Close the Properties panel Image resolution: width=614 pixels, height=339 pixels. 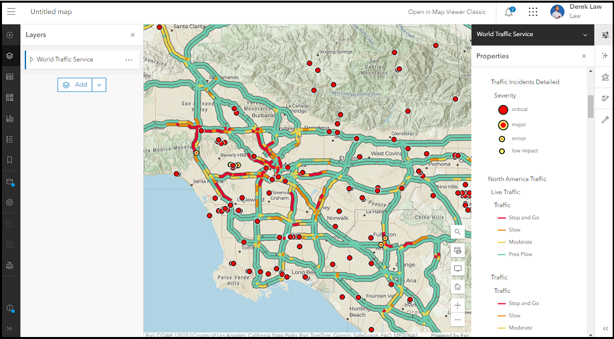584,56
